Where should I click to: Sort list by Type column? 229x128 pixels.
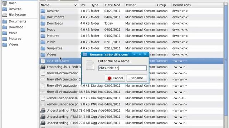coord(97,5)
